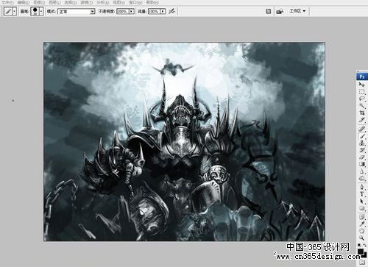Select the Dodge tool
This screenshot has width=368, height=267.
pyautogui.click(x=362, y=178)
